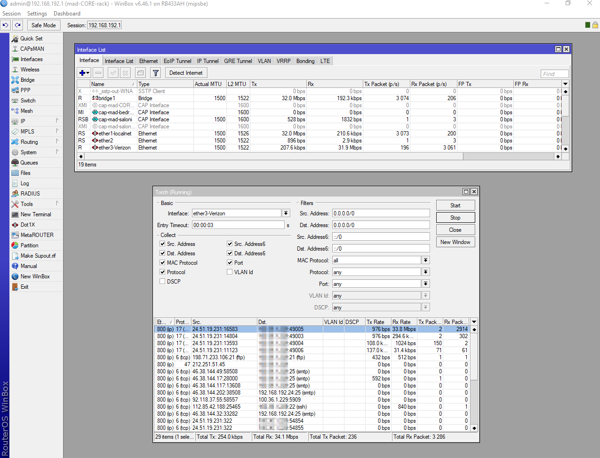Expand the Port filter dropdown

point(425,284)
